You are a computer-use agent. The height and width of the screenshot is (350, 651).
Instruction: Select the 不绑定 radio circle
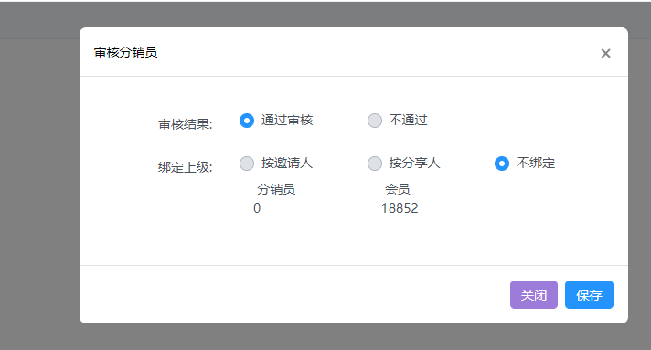point(502,164)
